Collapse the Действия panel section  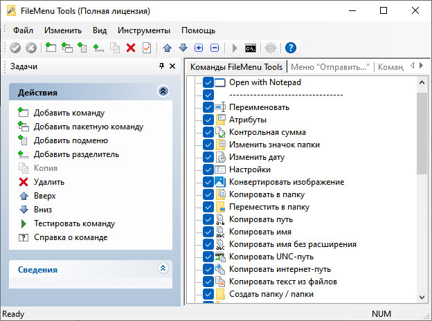click(163, 91)
